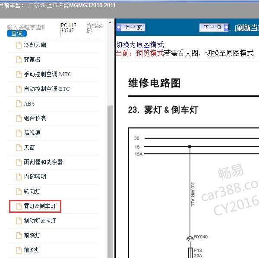This screenshot has width=259, height=258.
Task: Open 手动控制空调-MTC entry
Action: tap(47, 74)
